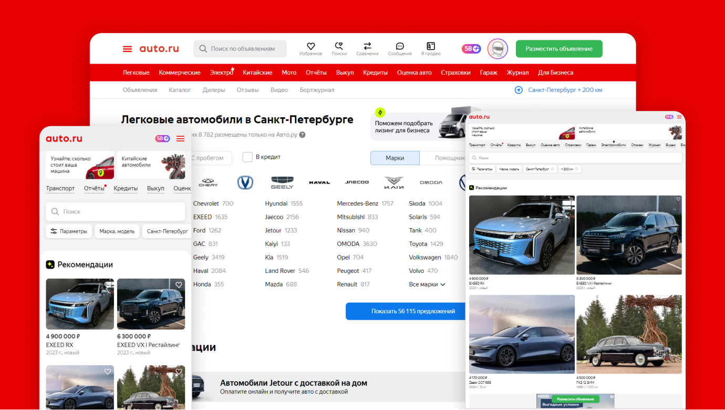Image resolution: width=725 pixels, height=410 pixels.
Task: Switch to Помощник segment toggle
Action: point(443,158)
